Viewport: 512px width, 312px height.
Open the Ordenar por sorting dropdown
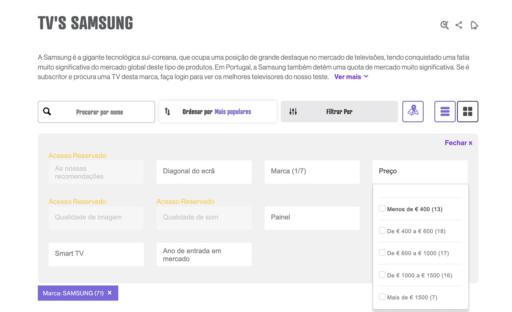(x=218, y=112)
